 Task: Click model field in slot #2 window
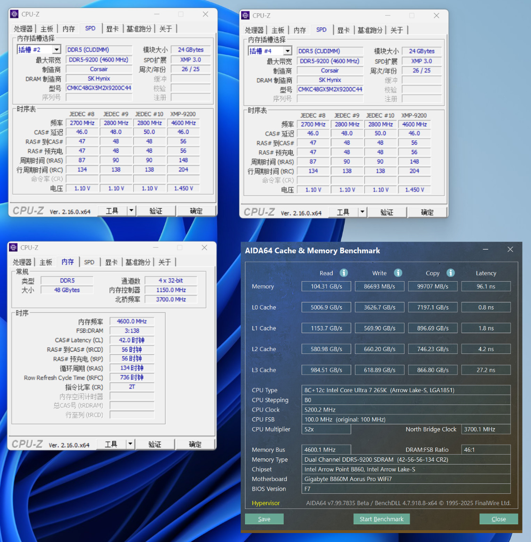click(99, 88)
